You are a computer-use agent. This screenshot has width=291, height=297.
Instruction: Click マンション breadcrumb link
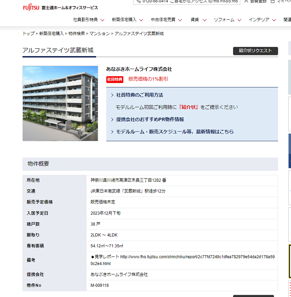(x=100, y=34)
